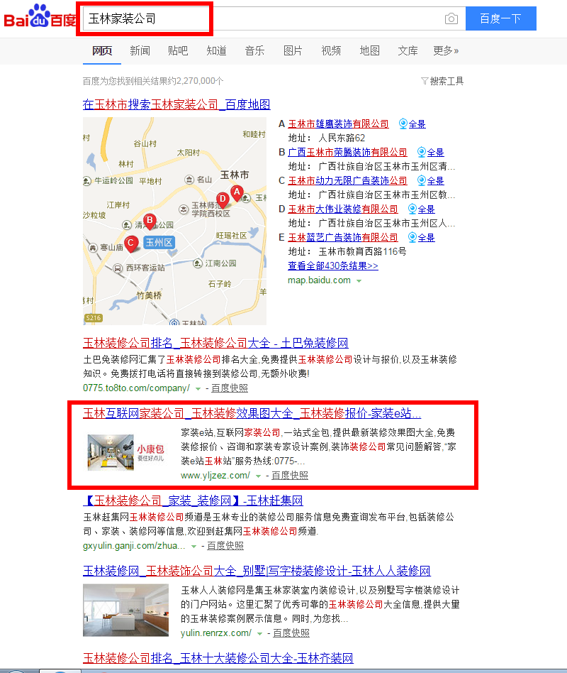Open panorama icon for 蓝艺广告装饰

(x=412, y=237)
